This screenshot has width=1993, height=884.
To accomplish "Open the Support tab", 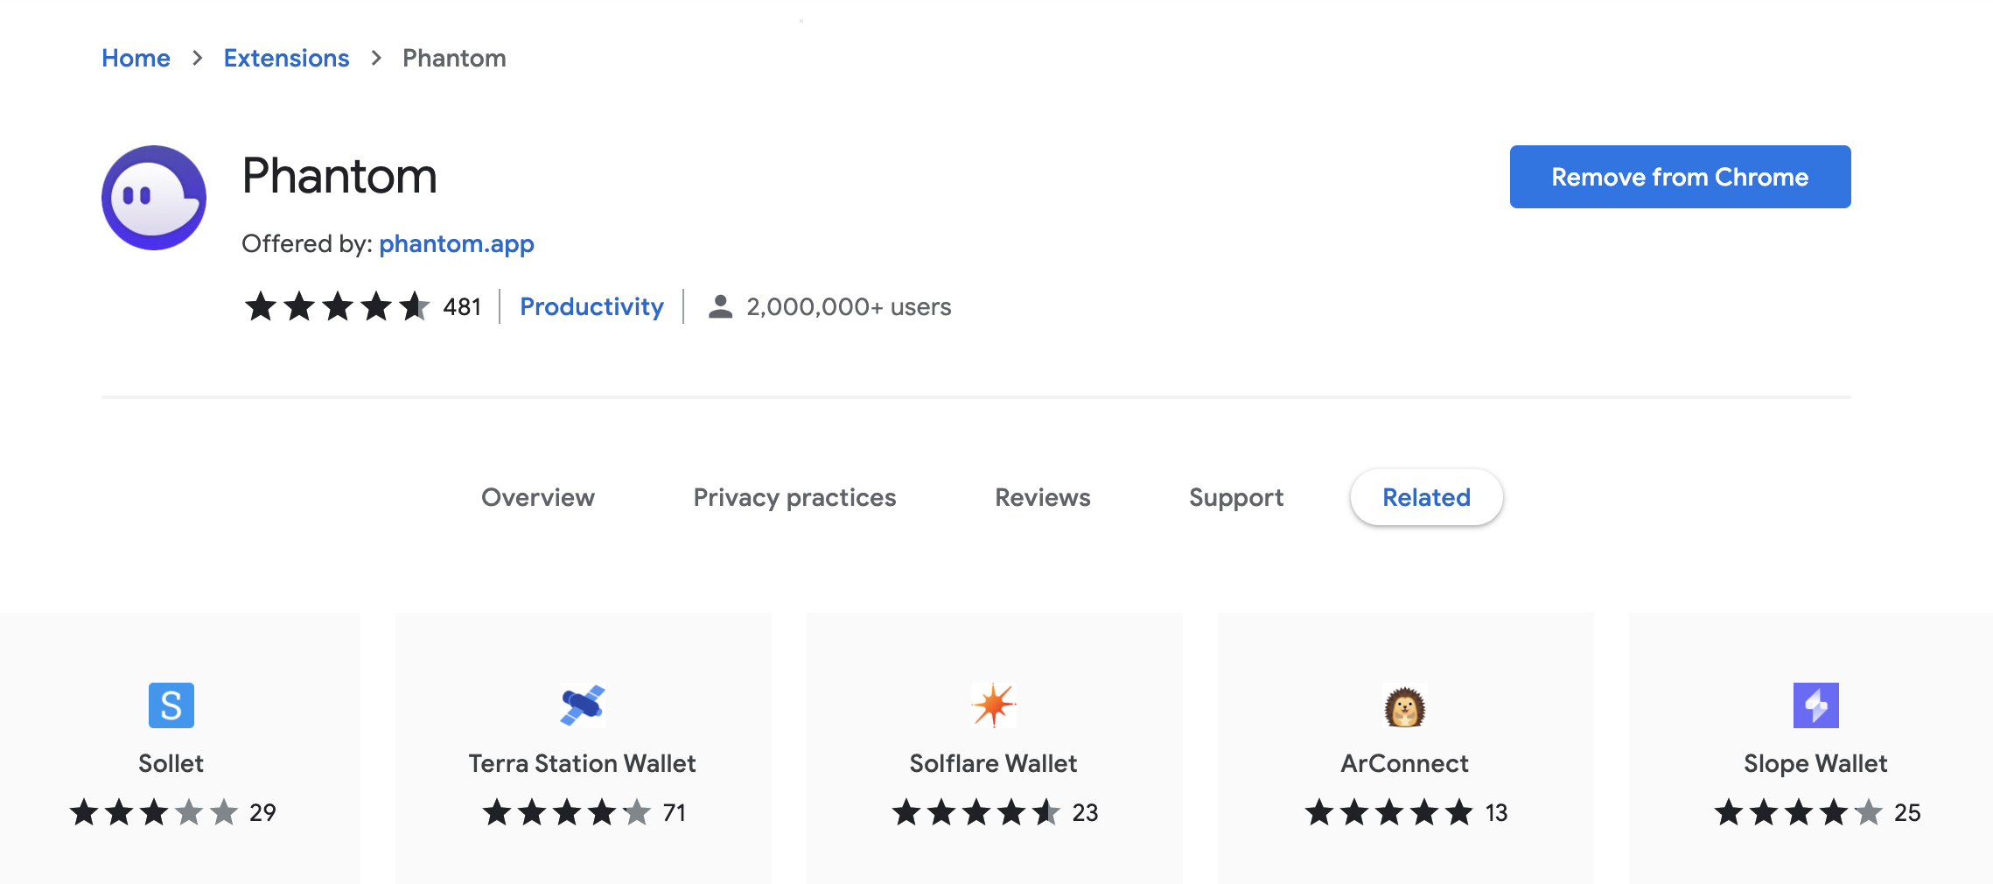I will (x=1236, y=497).
